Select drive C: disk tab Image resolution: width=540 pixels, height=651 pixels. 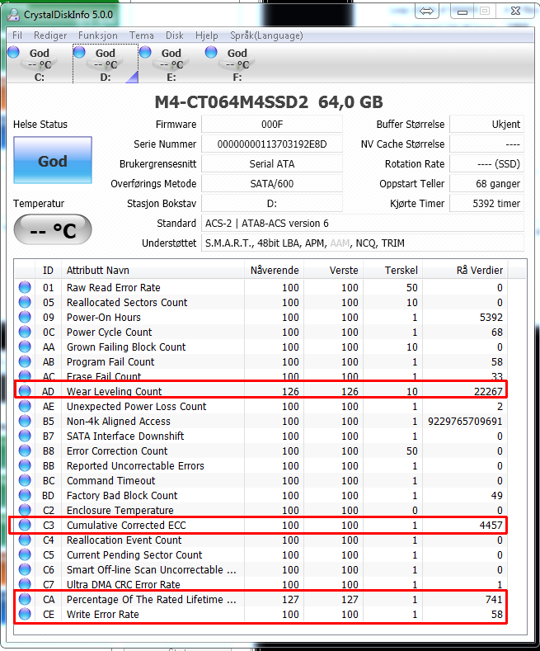[40, 64]
